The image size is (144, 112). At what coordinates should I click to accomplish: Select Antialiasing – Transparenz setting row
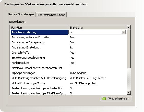[68, 42]
